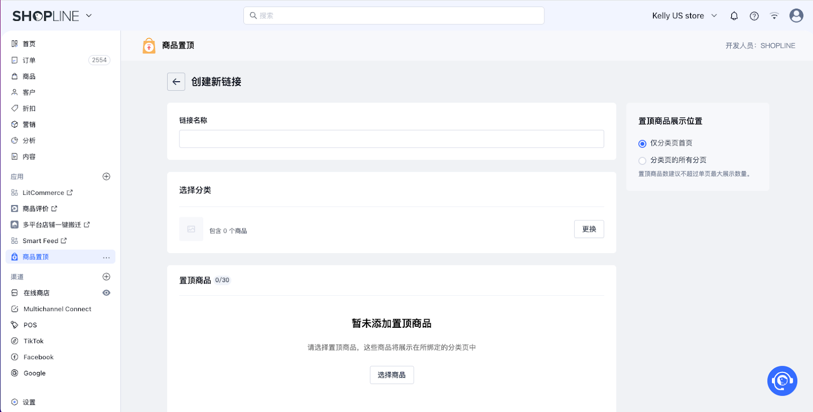
Task: Go back with the arrow button
Action: 176,82
